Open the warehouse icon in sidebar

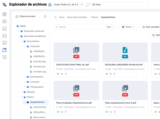pyautogui.click(x=4, y=36)
